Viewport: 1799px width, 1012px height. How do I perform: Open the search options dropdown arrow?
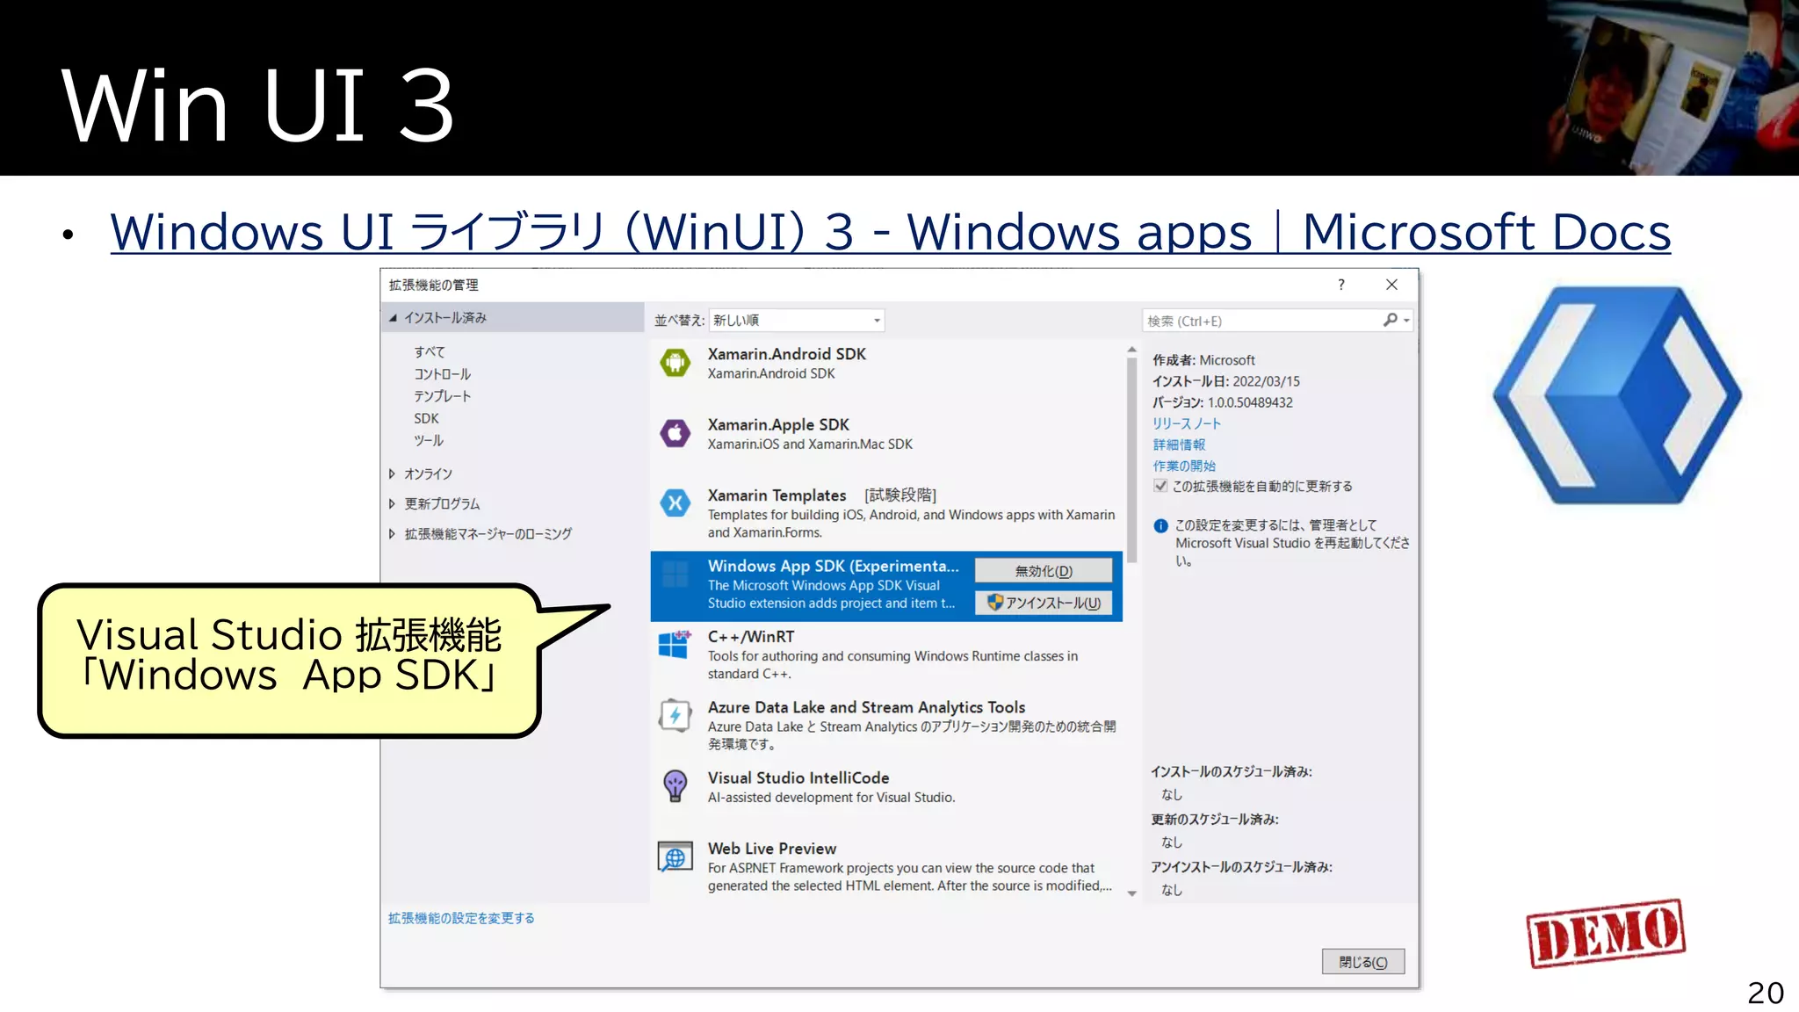1406,321
